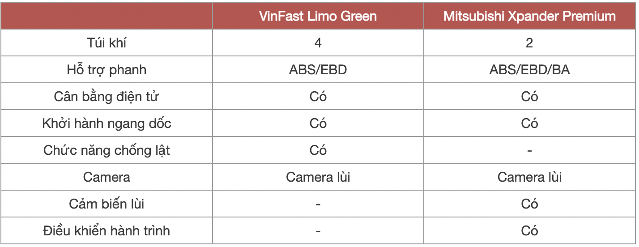
Task: Click the "Túi khí" row label
Action: point(106,43)
